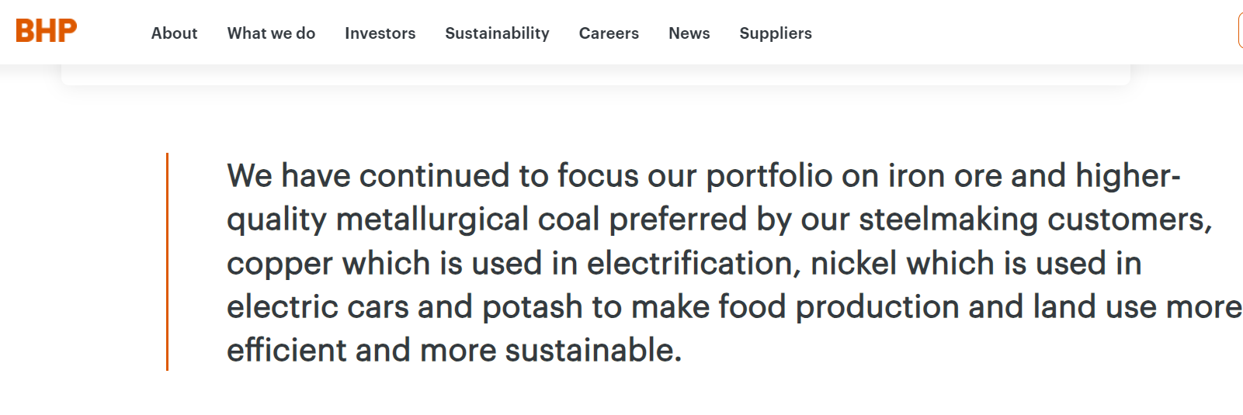Click the words 'steelmaking customers' in the quote
Viewport: 1243px width, 415px height.
tap(1035, 220)
